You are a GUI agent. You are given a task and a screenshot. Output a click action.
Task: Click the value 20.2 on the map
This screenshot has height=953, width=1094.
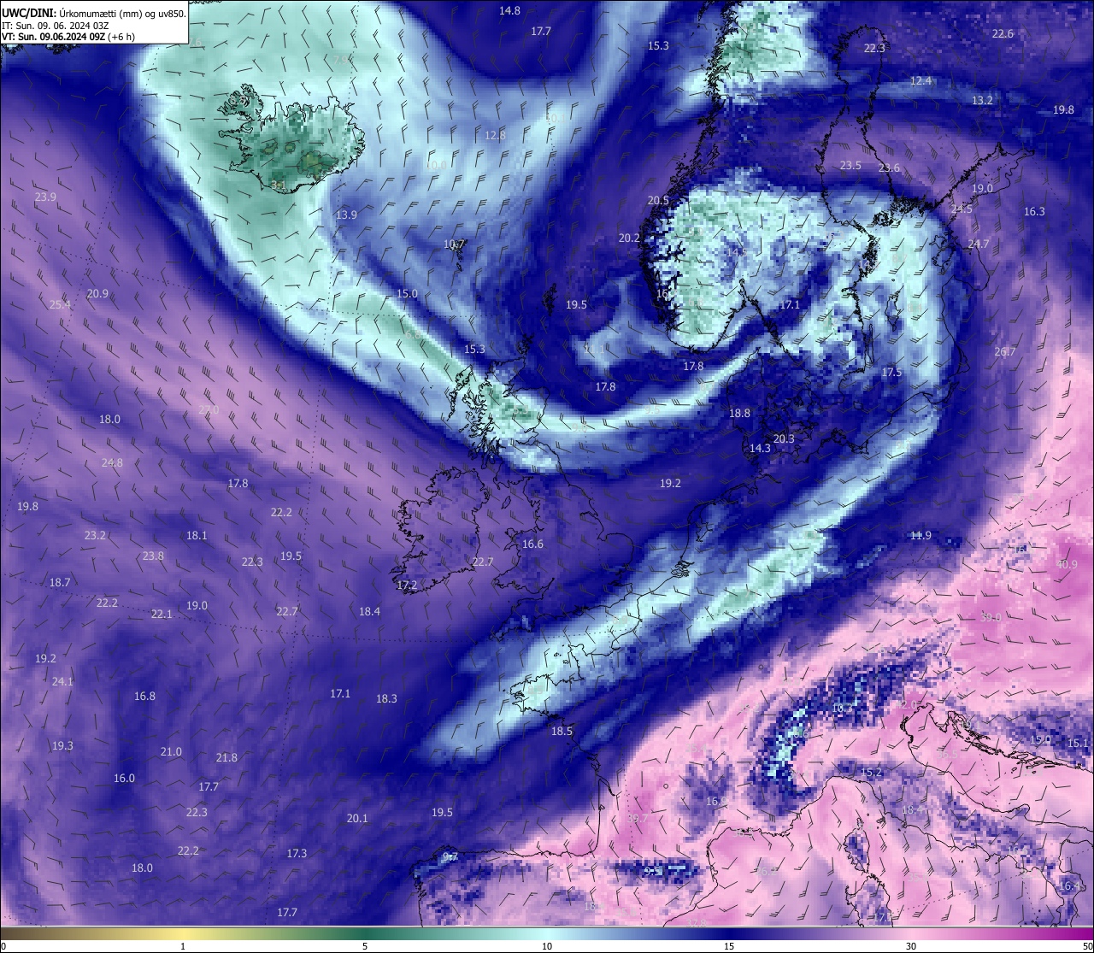click(x=629, y=238)
